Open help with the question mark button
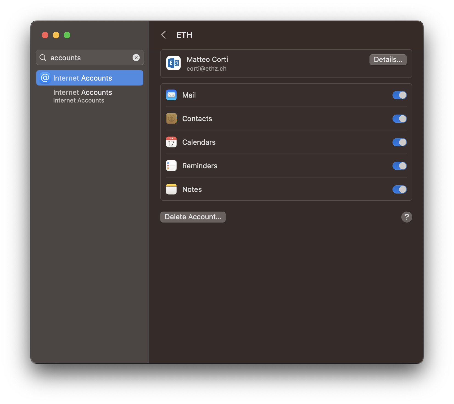The height and width of the screenshot is (404, 454). pos(407,217)
